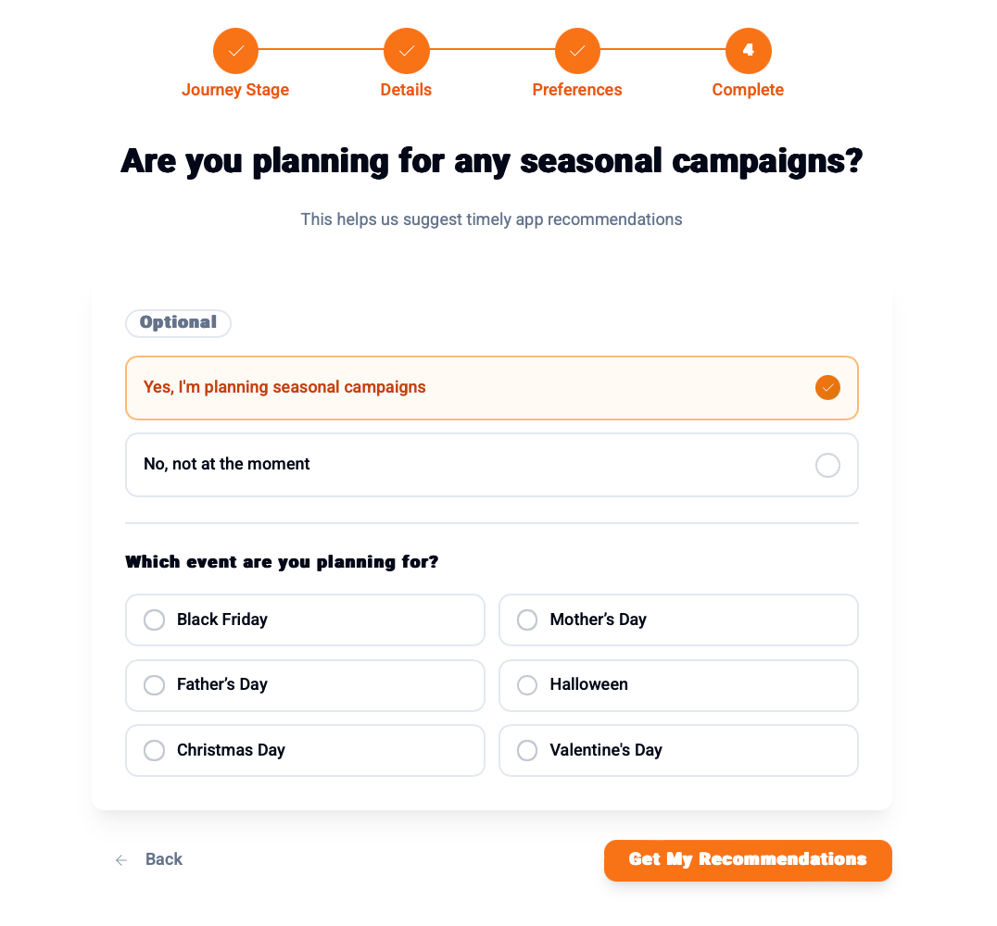Select the Christmas Day radio button
The image size is (997, 926).
[x=155, y=750]
